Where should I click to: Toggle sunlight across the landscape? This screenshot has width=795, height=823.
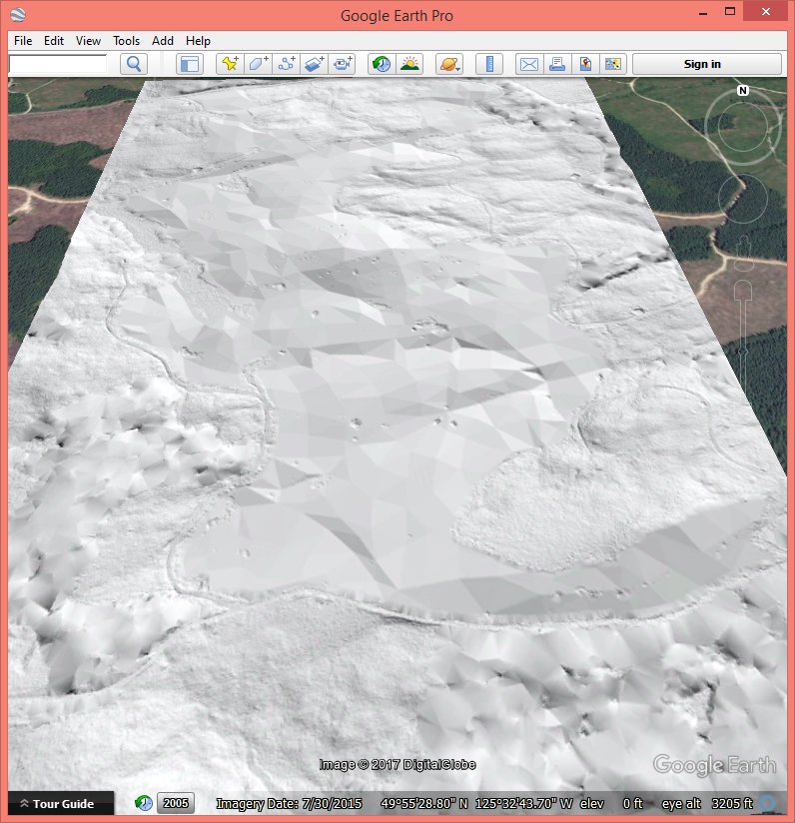pyautogui.click(x=409, y=64)
